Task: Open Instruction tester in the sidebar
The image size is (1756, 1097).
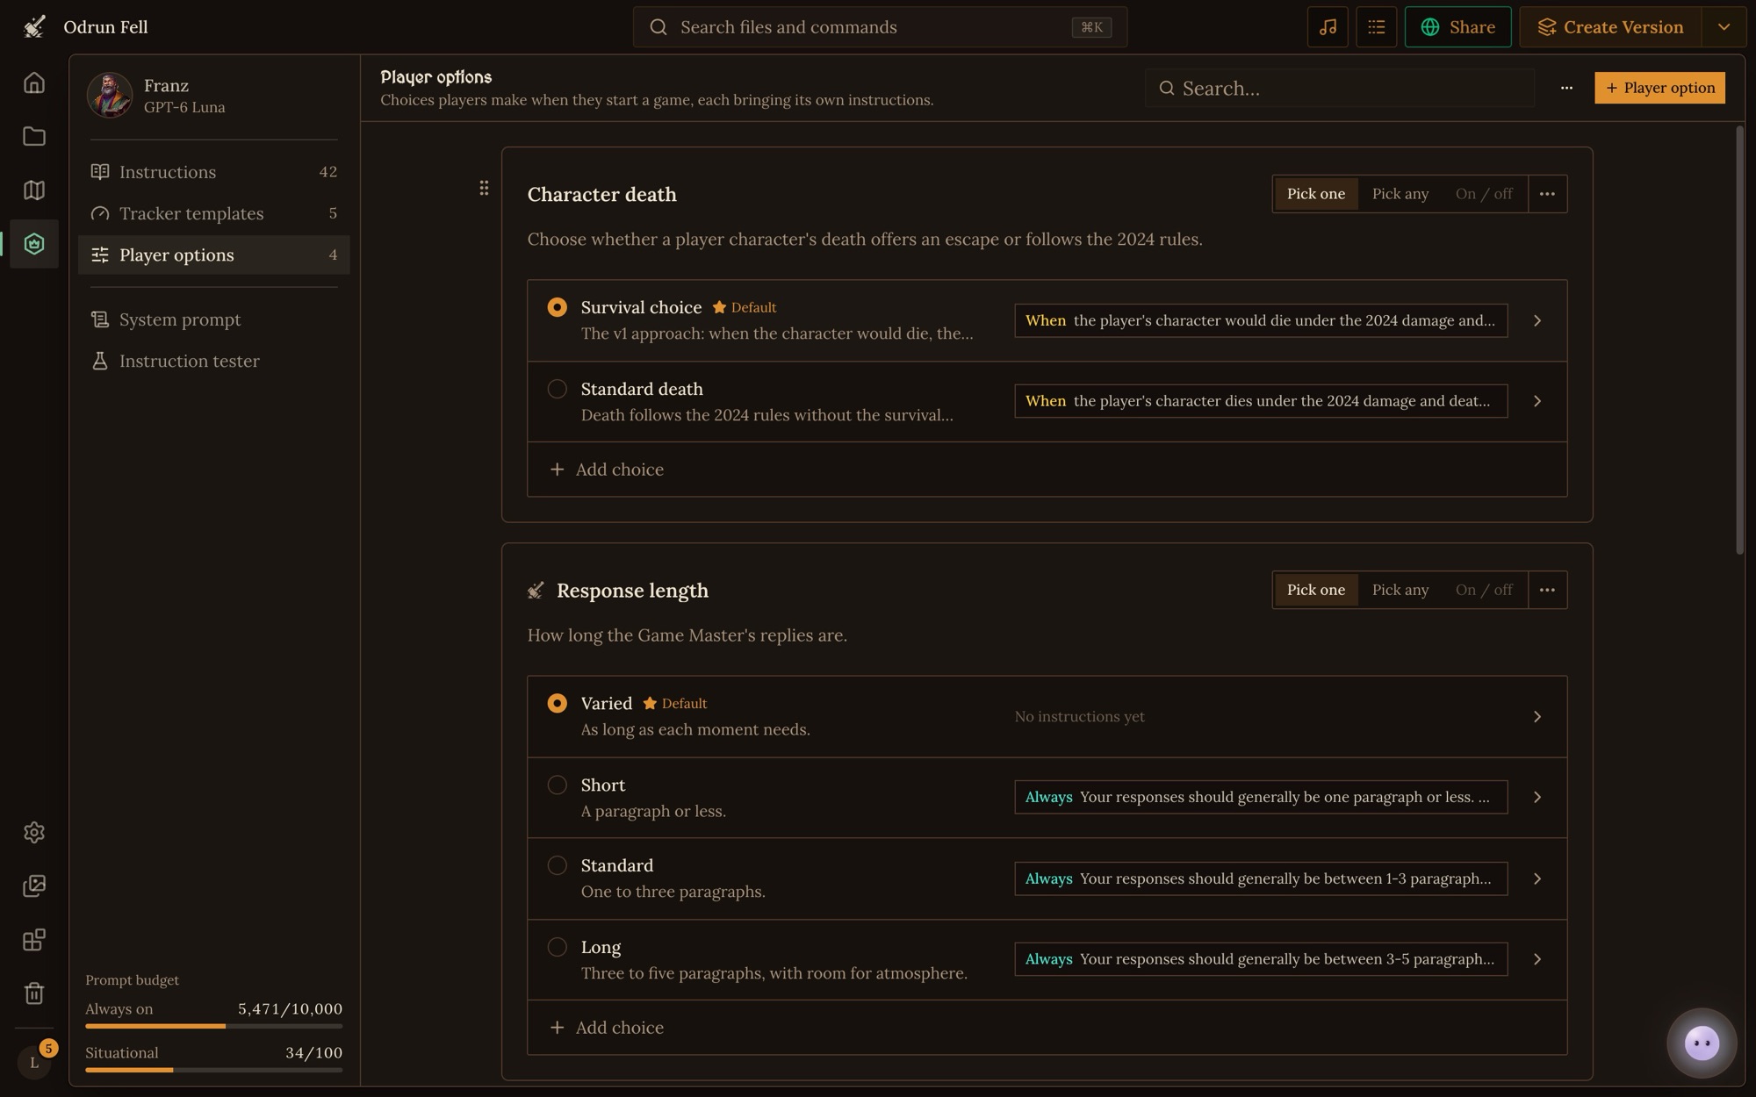Action: [x=213, y=361]
